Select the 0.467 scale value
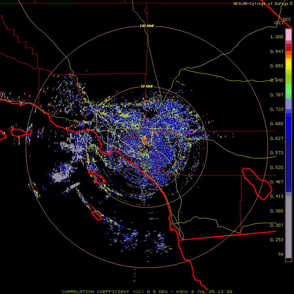Image resolution: width=294 pixels, height=294 pixels. pyautogui.click(x=277, y=182)
